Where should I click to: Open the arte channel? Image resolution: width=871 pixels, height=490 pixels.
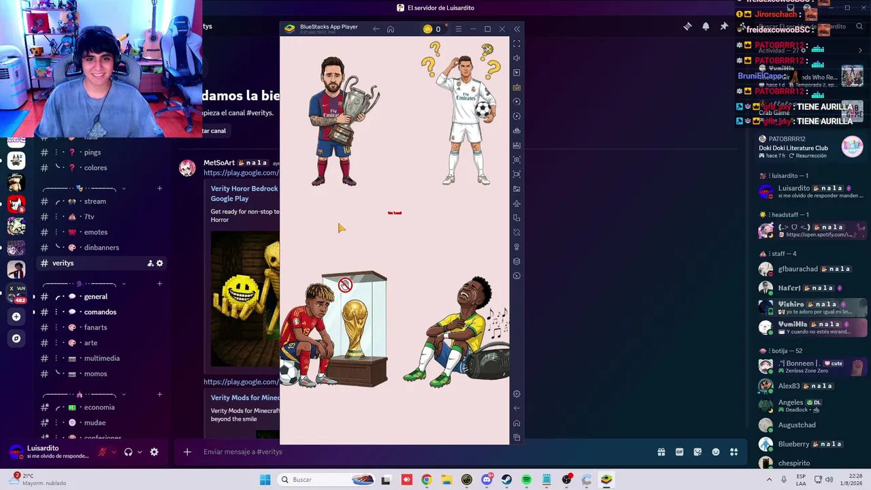(102, 343)
